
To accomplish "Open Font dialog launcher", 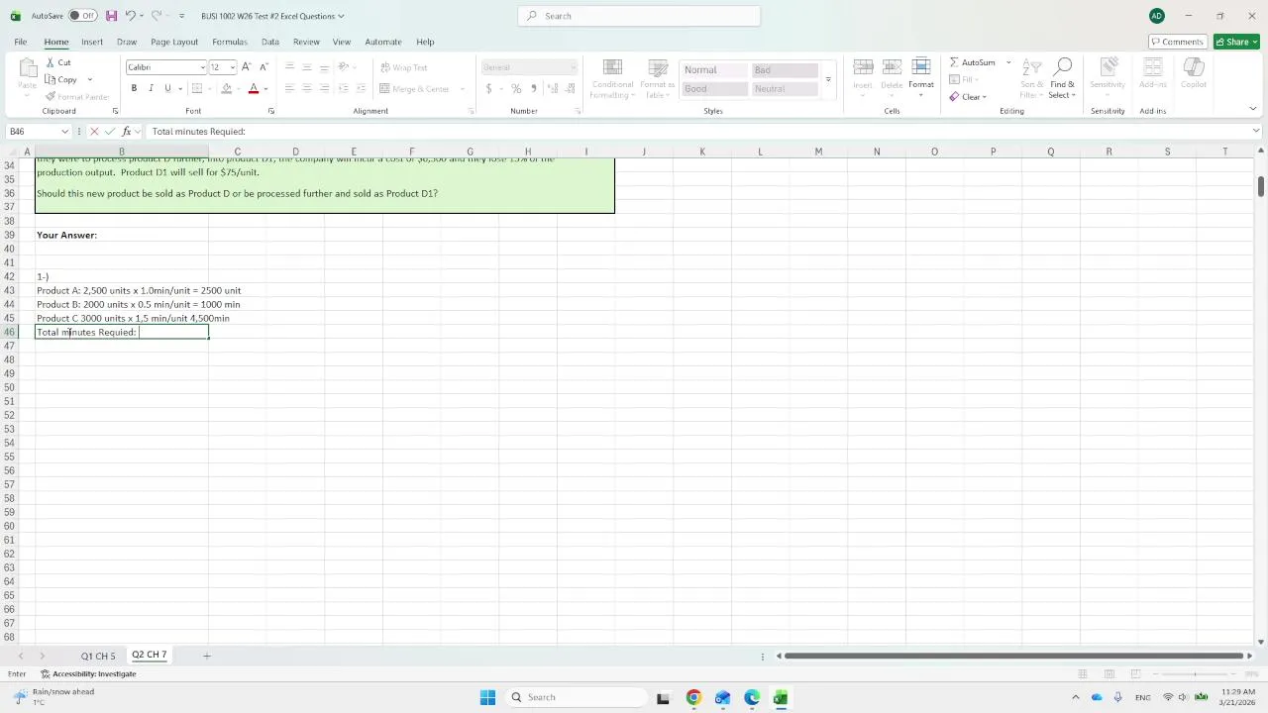I will (270, 111).
